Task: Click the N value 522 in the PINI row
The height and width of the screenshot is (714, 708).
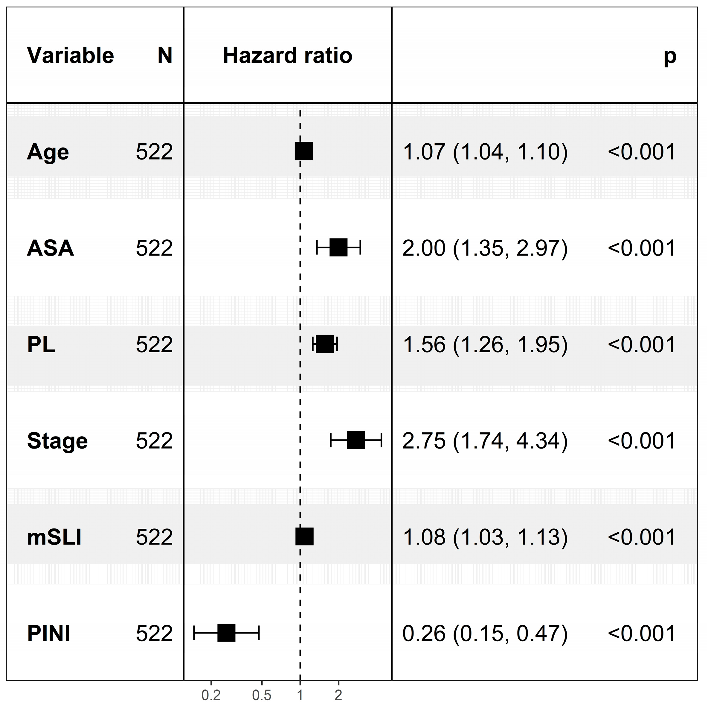Action: pos(154,634)
